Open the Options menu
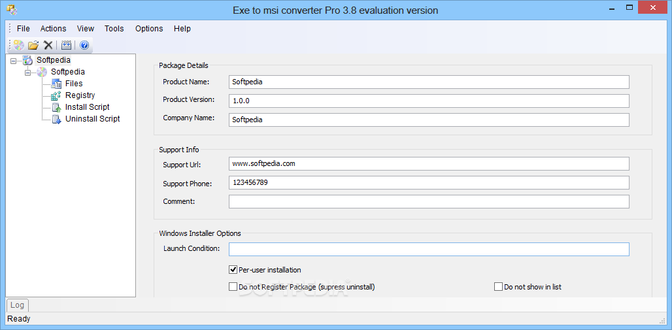 coord(149,29)
